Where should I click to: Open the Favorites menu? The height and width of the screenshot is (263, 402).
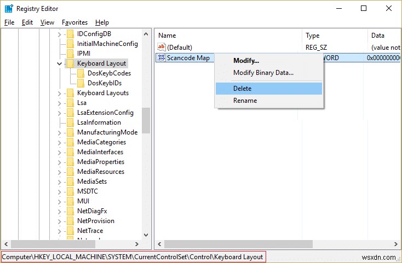(x=74, y=22)
